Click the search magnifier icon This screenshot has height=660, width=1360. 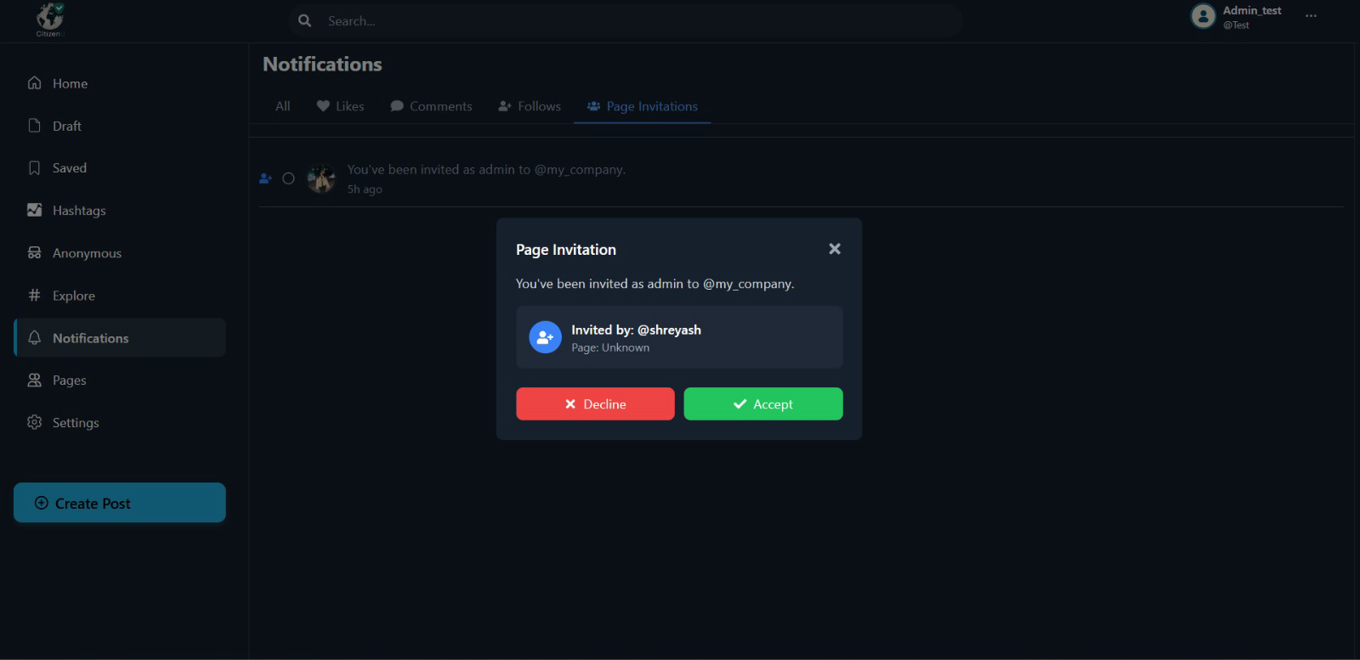(304, 20)
